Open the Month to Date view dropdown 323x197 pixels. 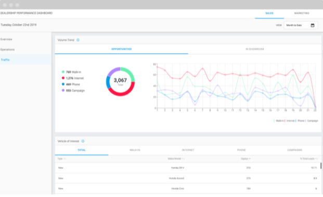301,25
